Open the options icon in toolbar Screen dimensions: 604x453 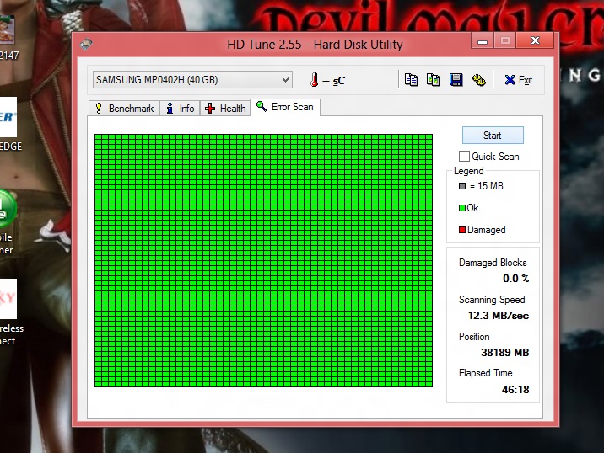pos(478,80)
